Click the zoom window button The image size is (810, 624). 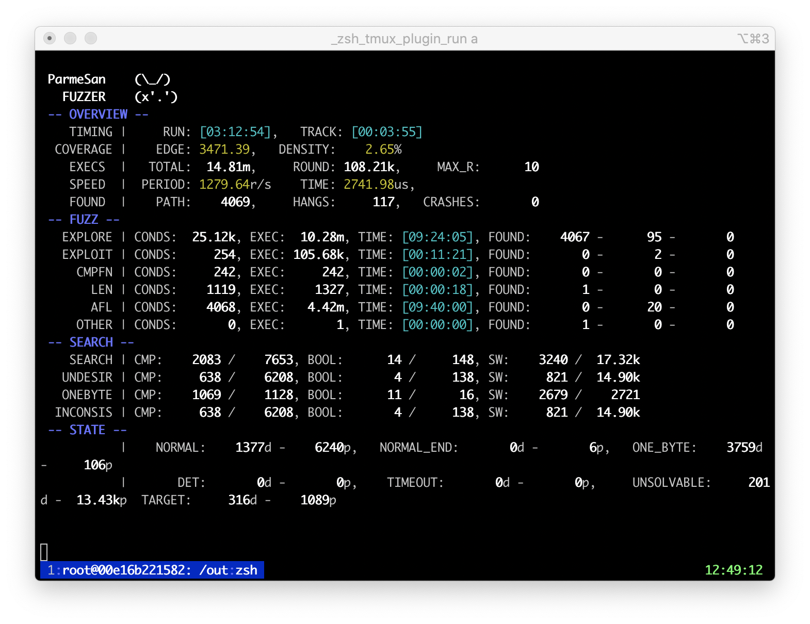click(91, 38)
